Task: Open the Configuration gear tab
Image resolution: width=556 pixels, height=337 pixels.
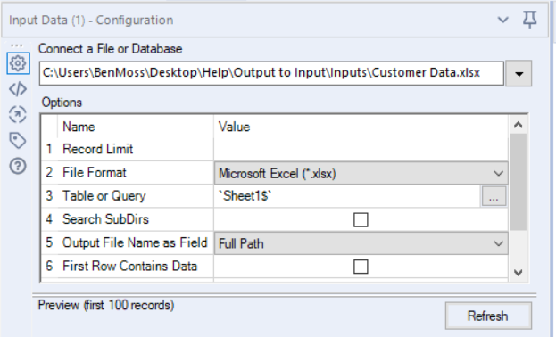Action: pyautogui.click(x=18, y=63)
